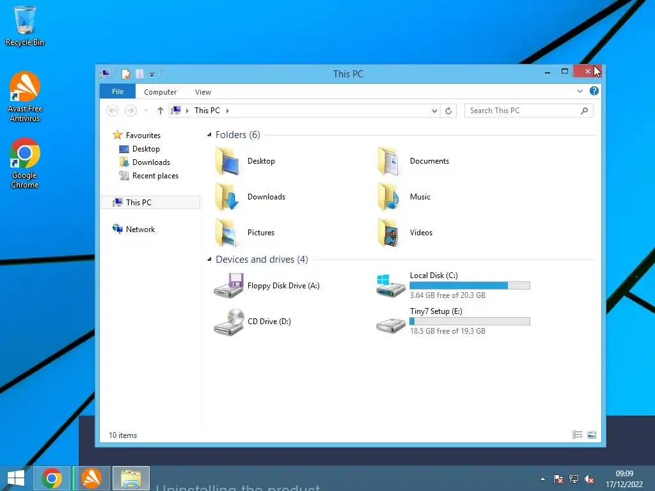The width and height of the screenshot is (655, 491).
Task: Open the File tab
Action: (x=118, y=91)
